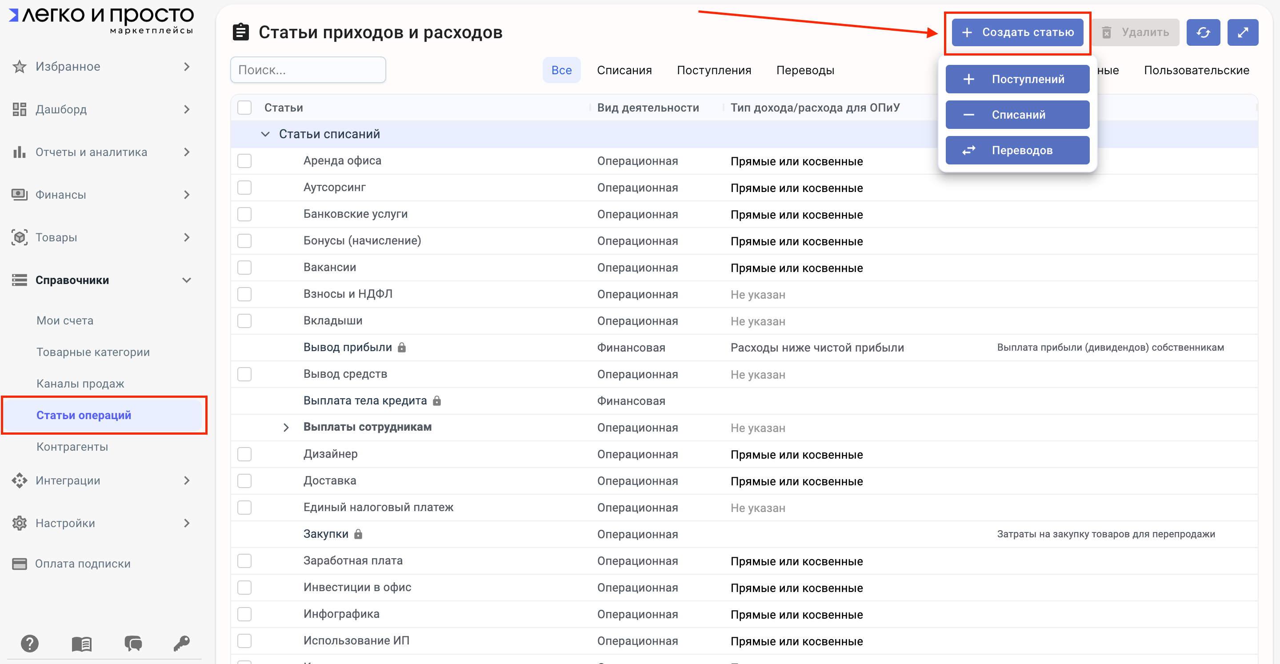Open the knowledge base book icon
The image size is (1280, 664).
(81, 644)
